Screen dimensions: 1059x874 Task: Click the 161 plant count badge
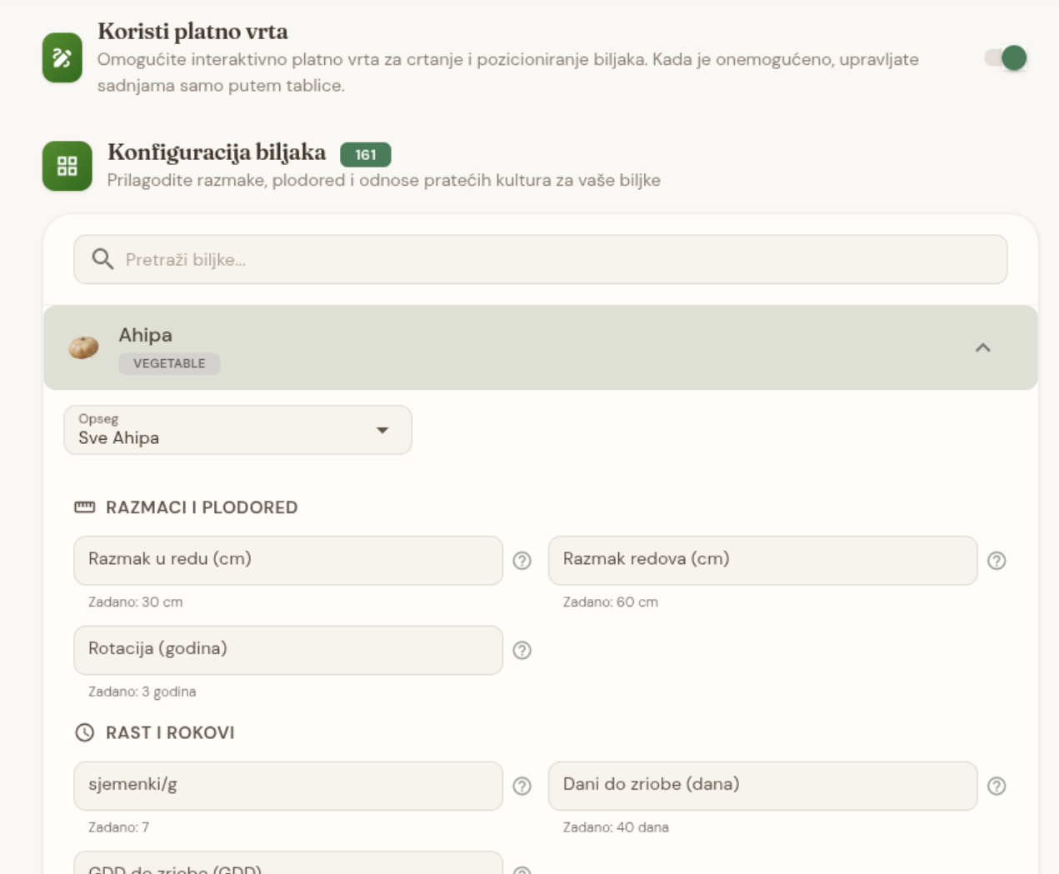tap(366, 154)
